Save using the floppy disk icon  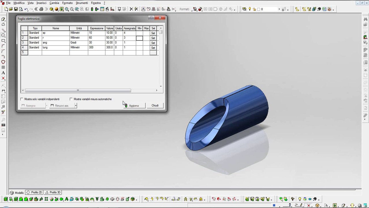16,9
